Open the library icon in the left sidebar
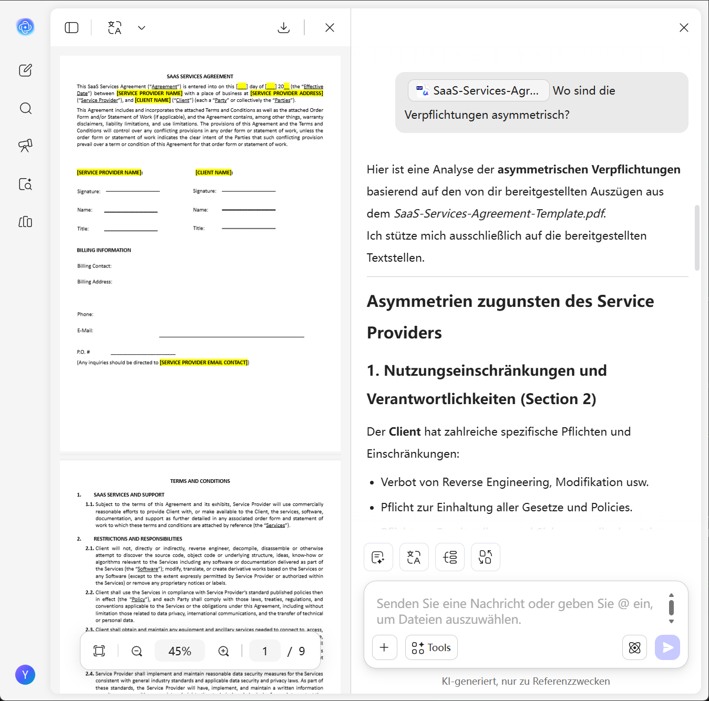Image resolution: width=709 pixels, height=701 pixels. (x=25, y=222)
